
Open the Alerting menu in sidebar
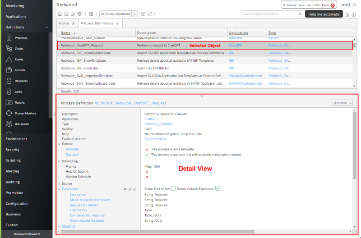[x=13, y=171]
